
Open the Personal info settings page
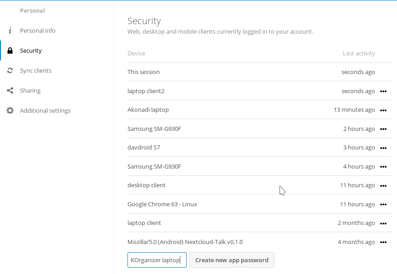click(38, 30)
